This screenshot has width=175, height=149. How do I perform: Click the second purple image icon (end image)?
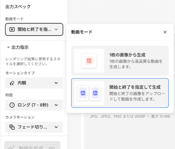pyautogui.click(x=95, y=93)
